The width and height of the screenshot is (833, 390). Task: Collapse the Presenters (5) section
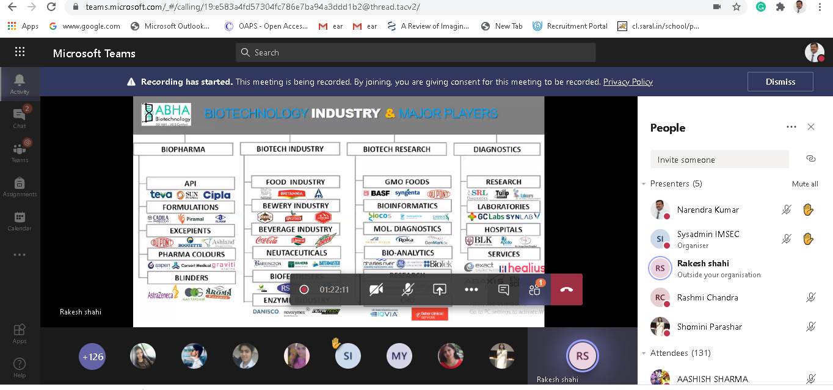pos(644,184)
